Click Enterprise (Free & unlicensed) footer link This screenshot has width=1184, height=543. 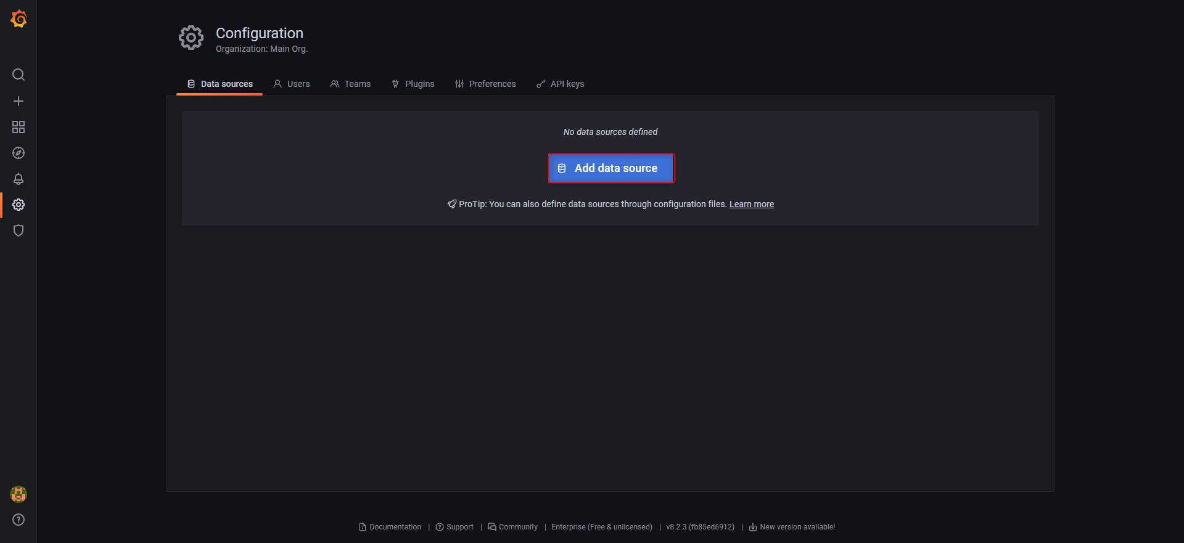pyautogui.click(x=602, y=527)
